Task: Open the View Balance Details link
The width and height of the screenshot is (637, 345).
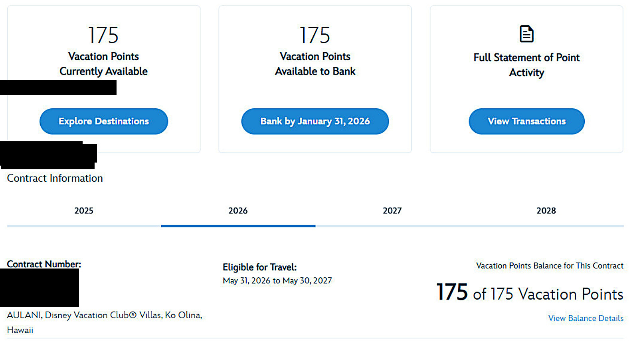Action: [586, 318]
